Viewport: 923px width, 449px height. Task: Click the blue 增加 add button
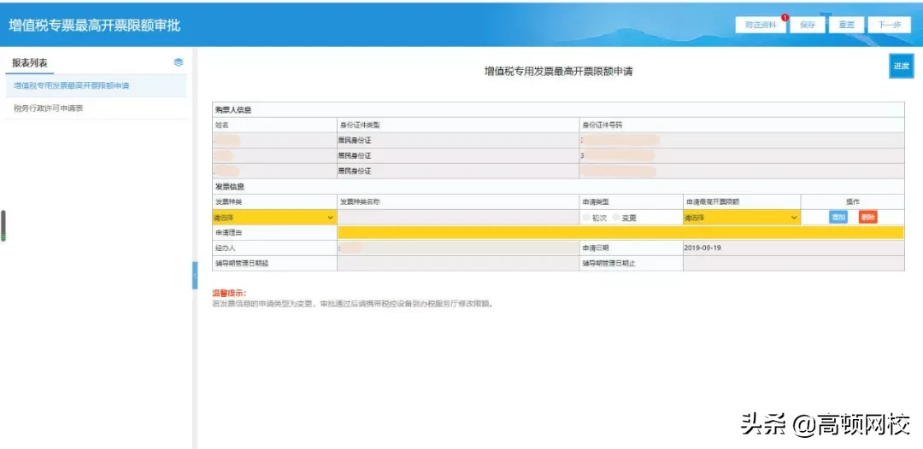click(x=838, y=217)
